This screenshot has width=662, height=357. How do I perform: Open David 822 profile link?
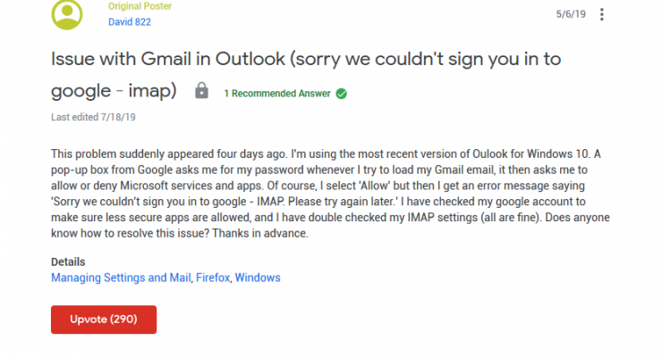click(x=129, y=22)
